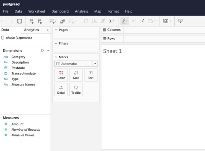The height and width of the screenshot is (151, 205).
Task: Click the presentation mode icon
Action: click(x=180, y=21)
